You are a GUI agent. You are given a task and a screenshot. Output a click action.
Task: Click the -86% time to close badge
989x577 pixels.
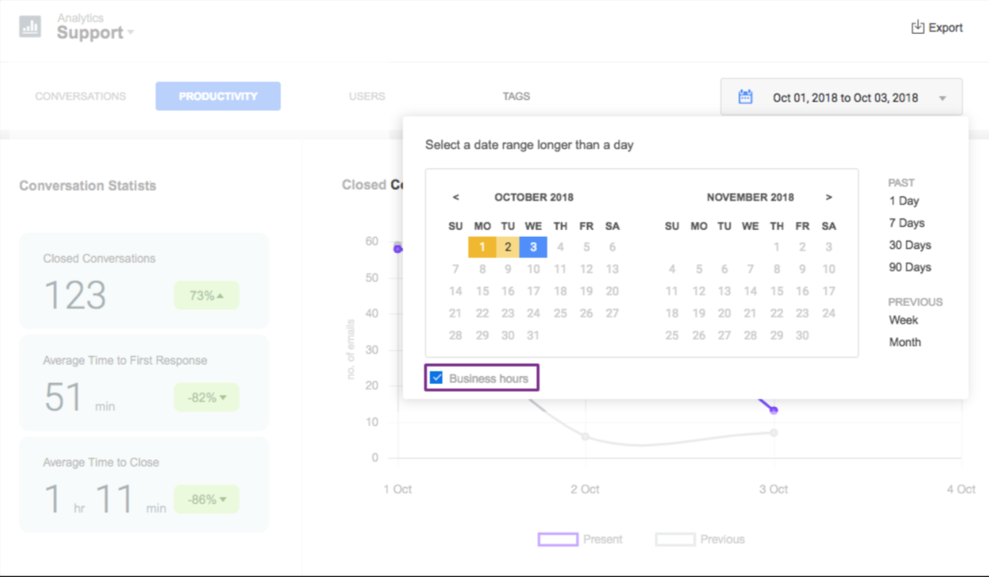click(206, 499)
